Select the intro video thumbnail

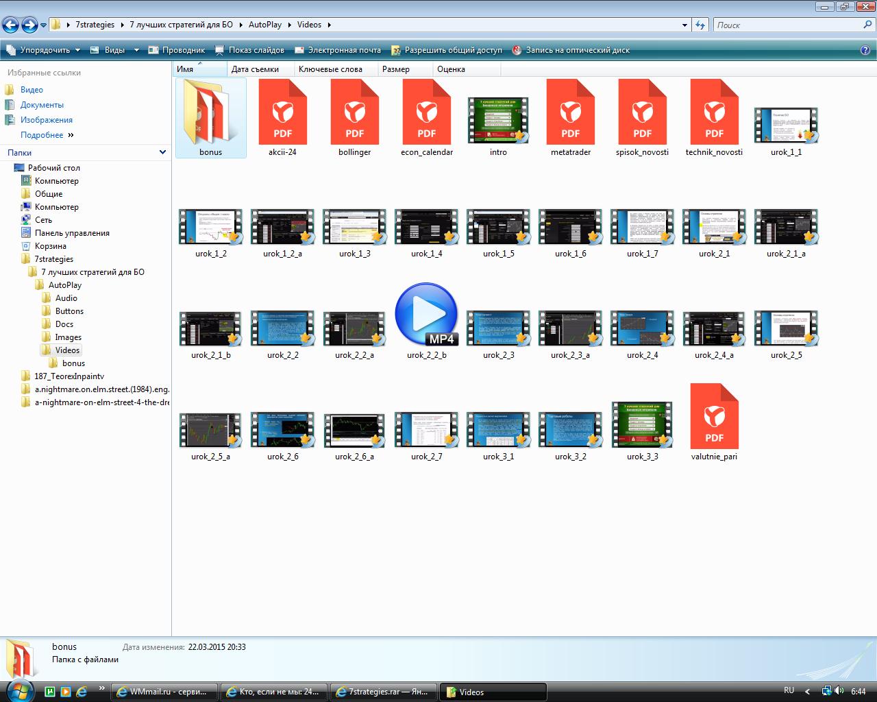click(x=498, y=120)
